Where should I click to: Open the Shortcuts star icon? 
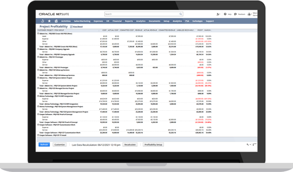[x=49, y=21]
